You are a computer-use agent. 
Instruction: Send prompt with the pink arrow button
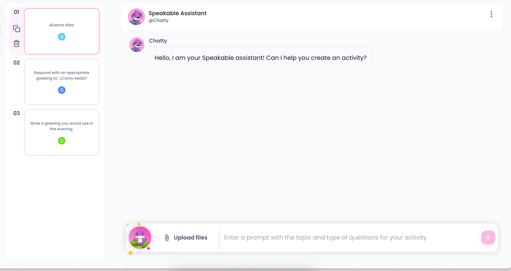click(x=488, y=238)
